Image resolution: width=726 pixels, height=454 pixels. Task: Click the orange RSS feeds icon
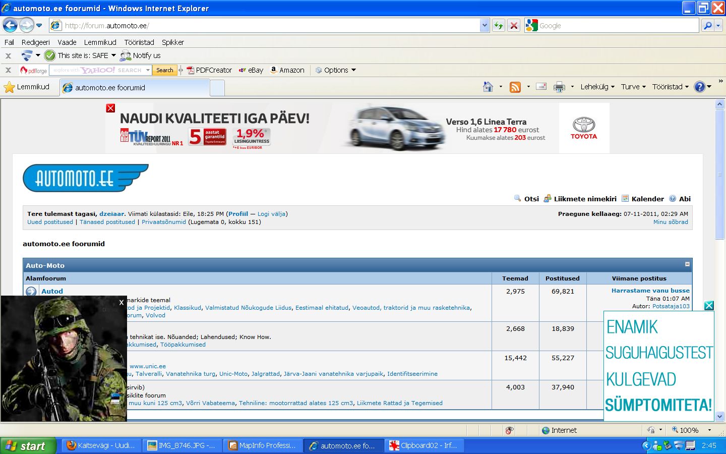[x=515, y=87]
